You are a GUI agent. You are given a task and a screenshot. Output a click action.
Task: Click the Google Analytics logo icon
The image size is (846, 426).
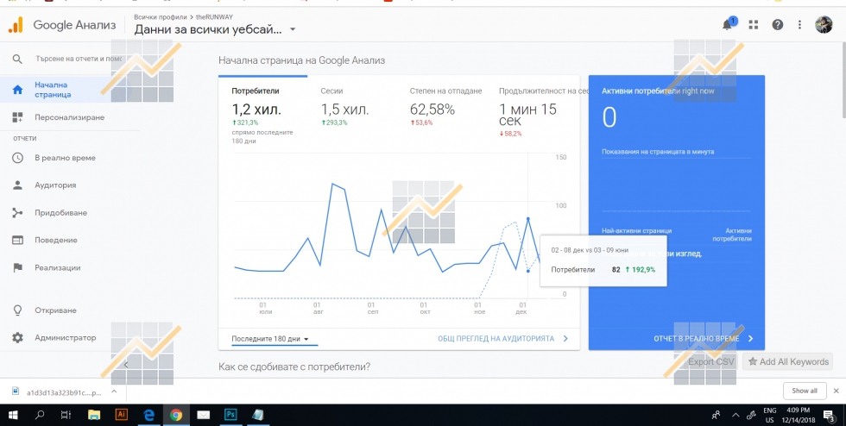[x=16, y=25]
